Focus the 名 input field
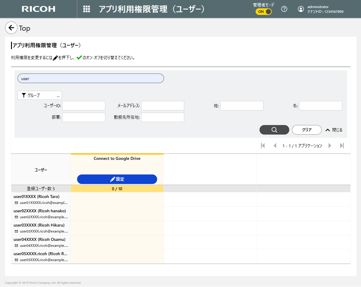The height and width of the screenshot is (287, 361). click(x=321, y=106)
